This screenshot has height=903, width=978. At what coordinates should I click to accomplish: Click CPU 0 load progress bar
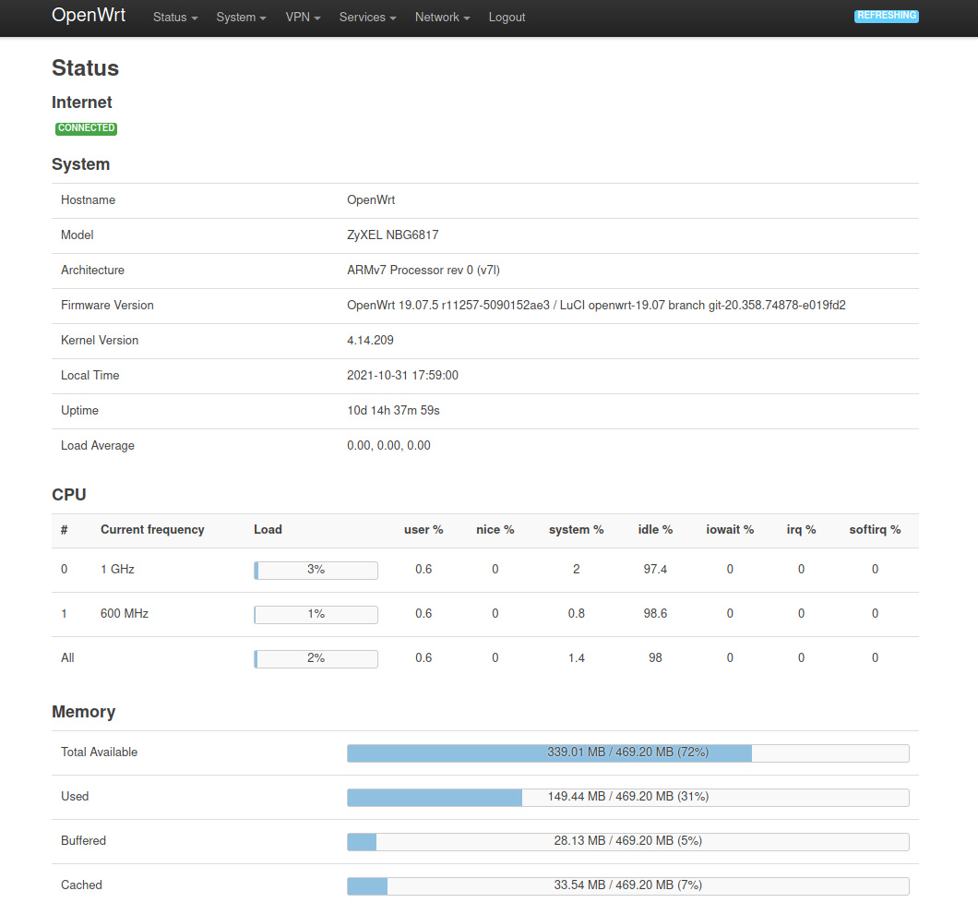316,570
